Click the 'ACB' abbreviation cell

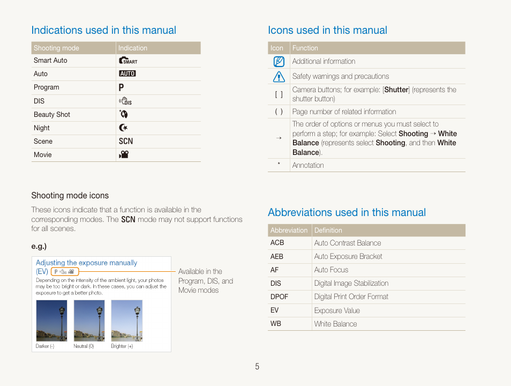click(x=277, y=243)
